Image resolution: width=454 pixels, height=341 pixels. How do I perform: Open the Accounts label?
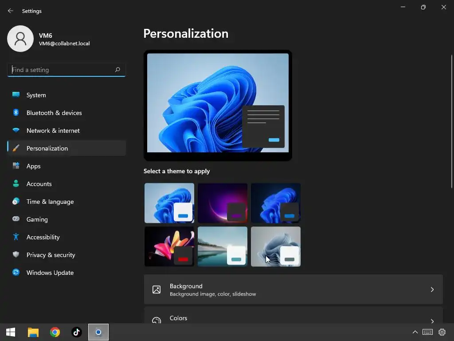39,184
